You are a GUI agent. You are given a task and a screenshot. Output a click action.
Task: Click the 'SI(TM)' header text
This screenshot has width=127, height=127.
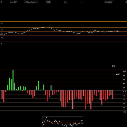tap(48, 2)
